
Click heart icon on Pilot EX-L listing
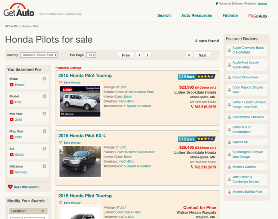tap(61, 142)
